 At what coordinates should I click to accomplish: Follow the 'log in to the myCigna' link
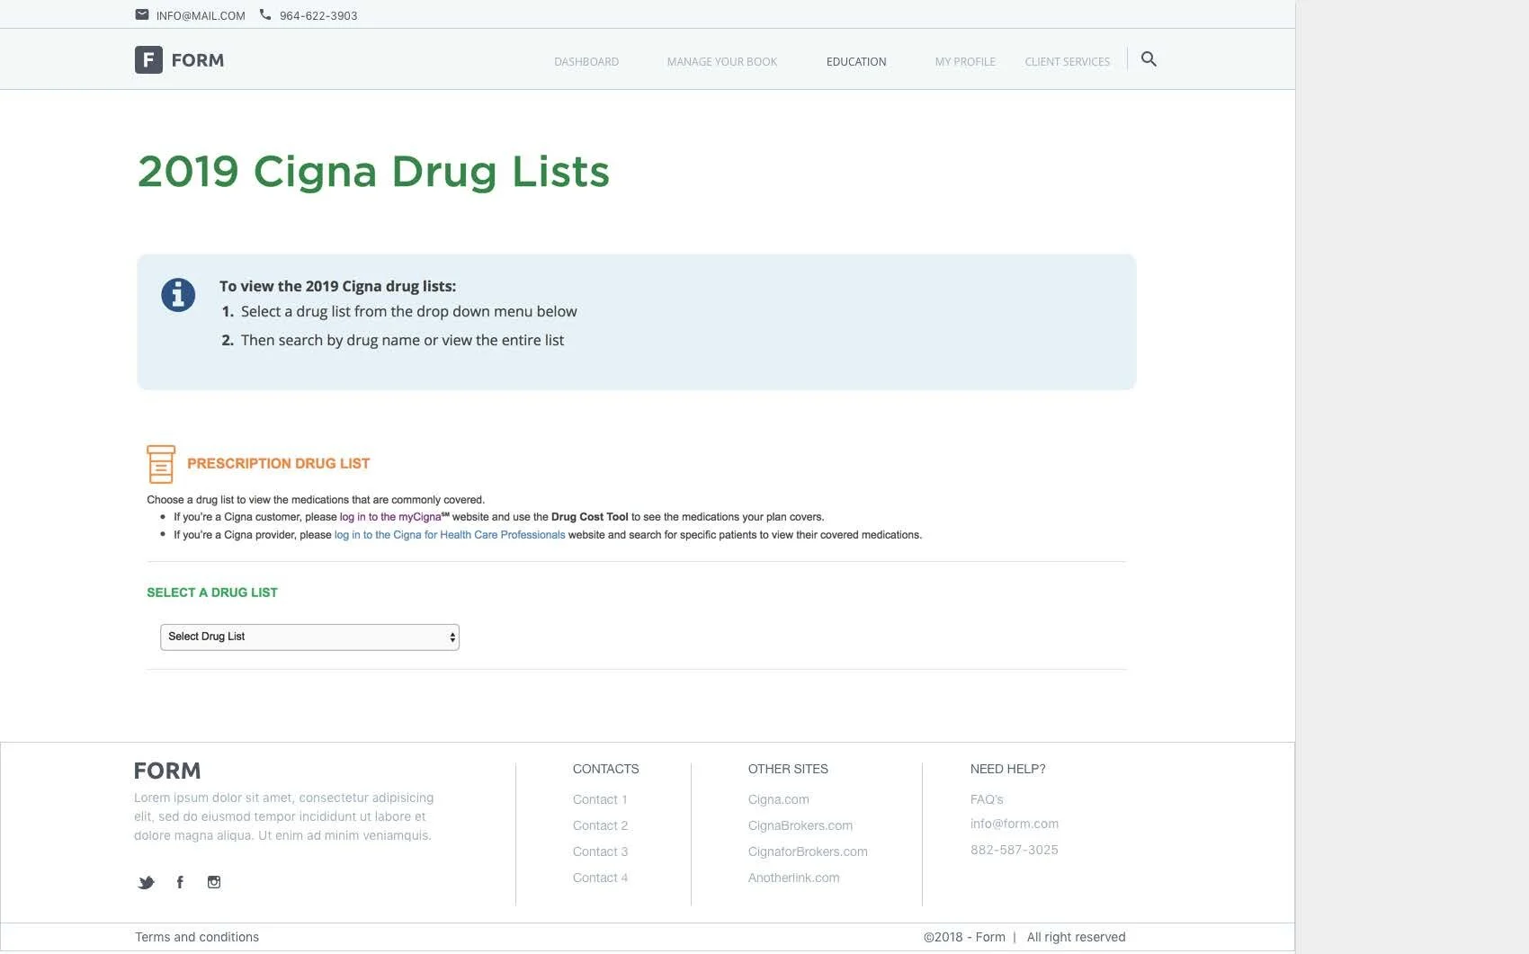coord(393,517)
